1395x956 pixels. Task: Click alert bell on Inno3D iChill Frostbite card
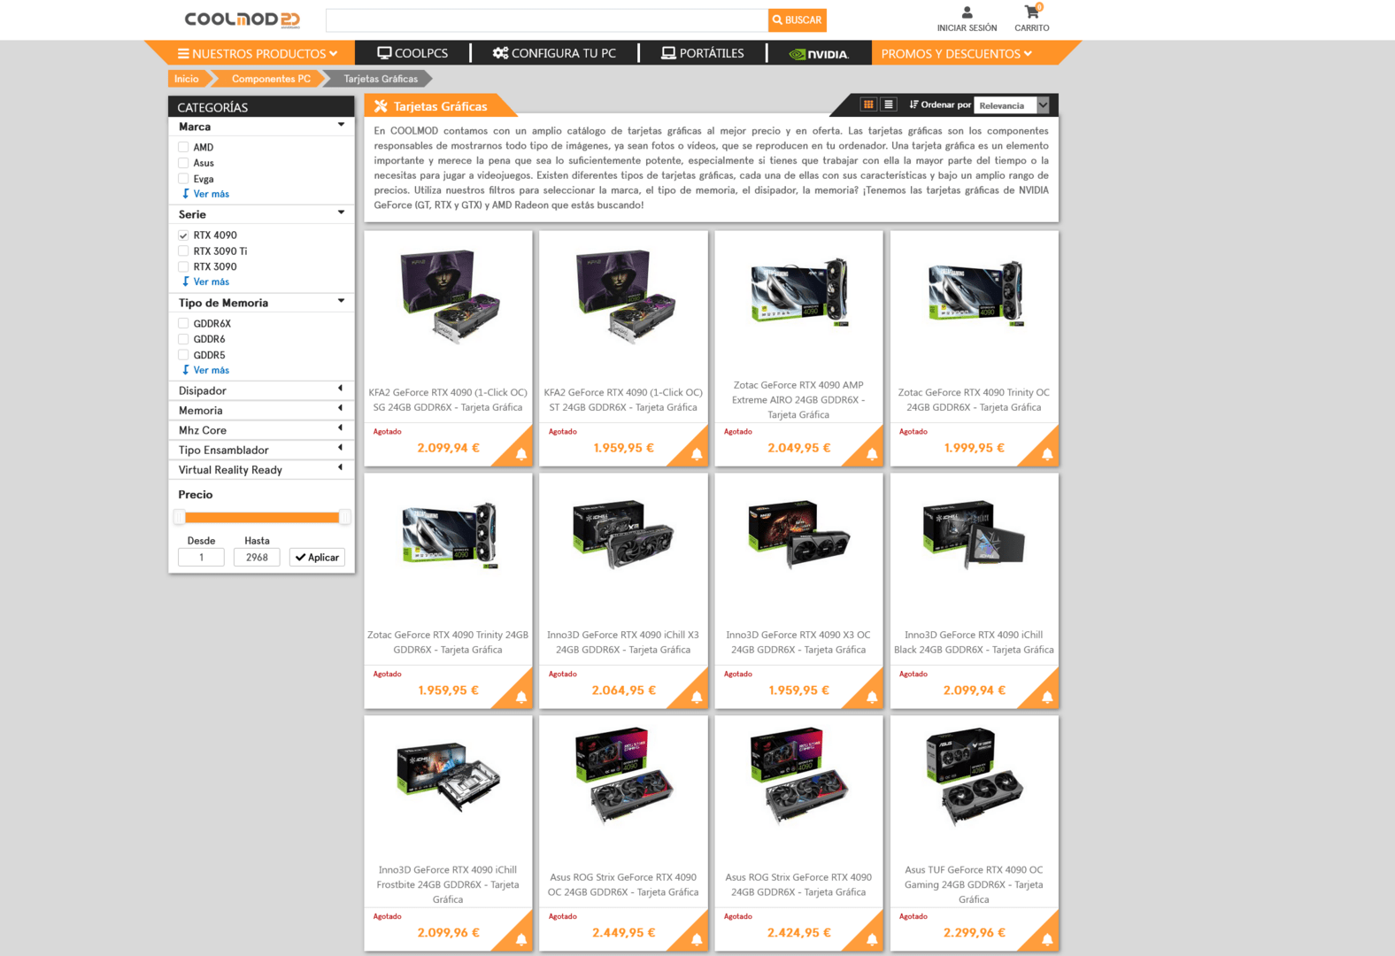point(521,939)
